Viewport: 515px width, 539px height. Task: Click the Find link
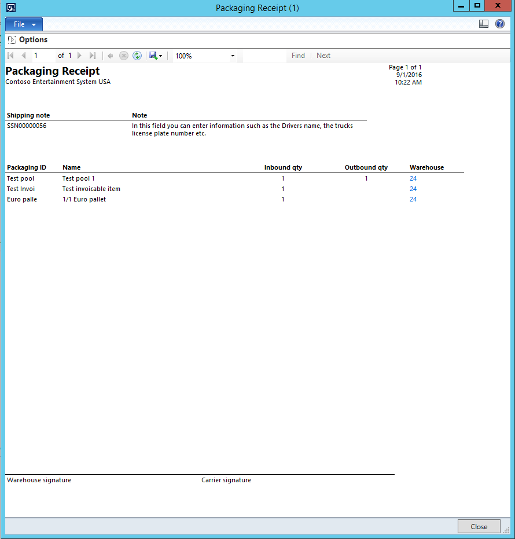pos(298,56)
